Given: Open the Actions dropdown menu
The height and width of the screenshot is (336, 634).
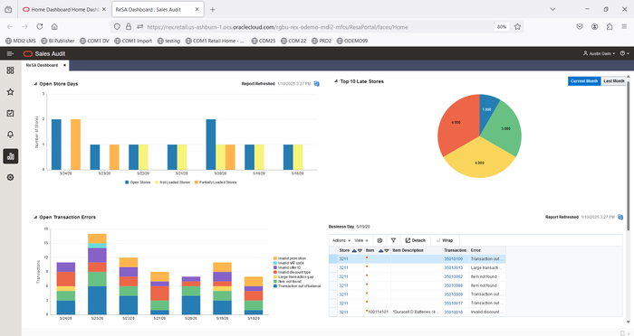Looking at the screenshot, I should click(x=341, y=240).
